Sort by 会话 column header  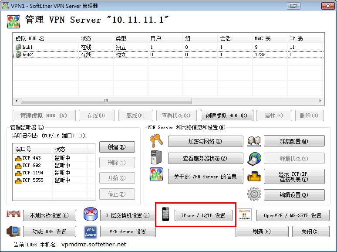point(235,38)
